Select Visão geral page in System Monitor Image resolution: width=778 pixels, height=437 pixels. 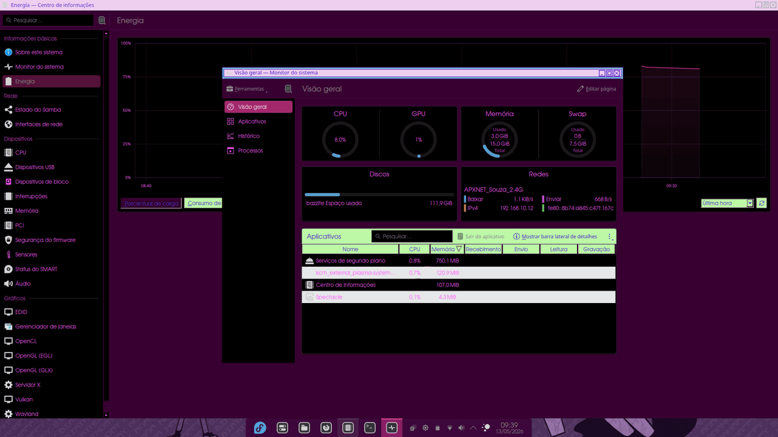pos(258,107)
